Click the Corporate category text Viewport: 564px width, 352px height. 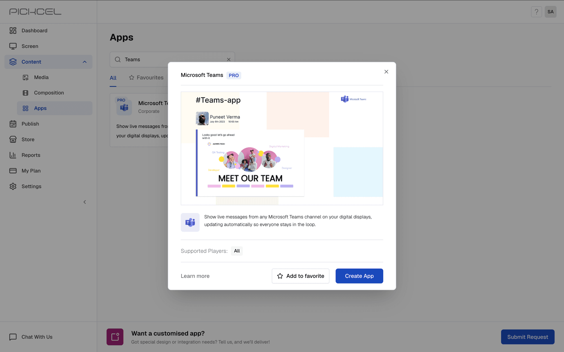click(149, 112)
